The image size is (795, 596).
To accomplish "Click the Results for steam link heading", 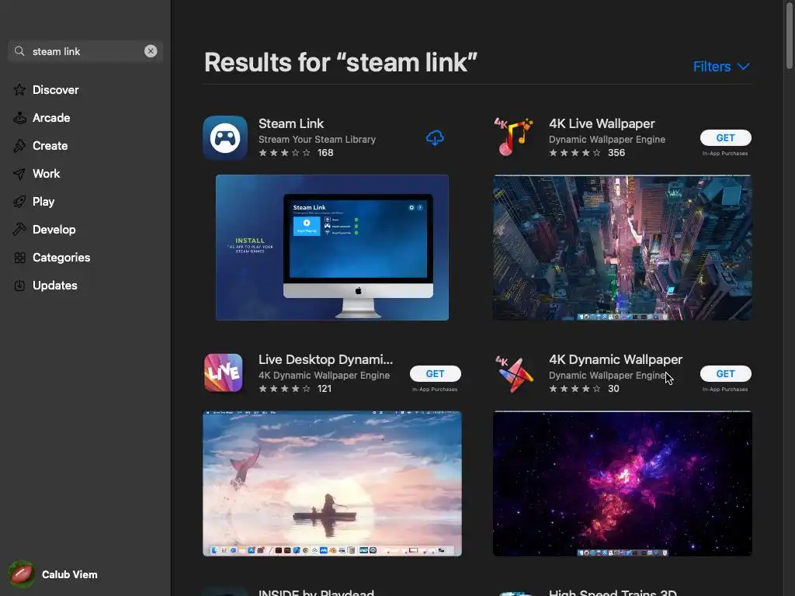I will pos(341,62).
